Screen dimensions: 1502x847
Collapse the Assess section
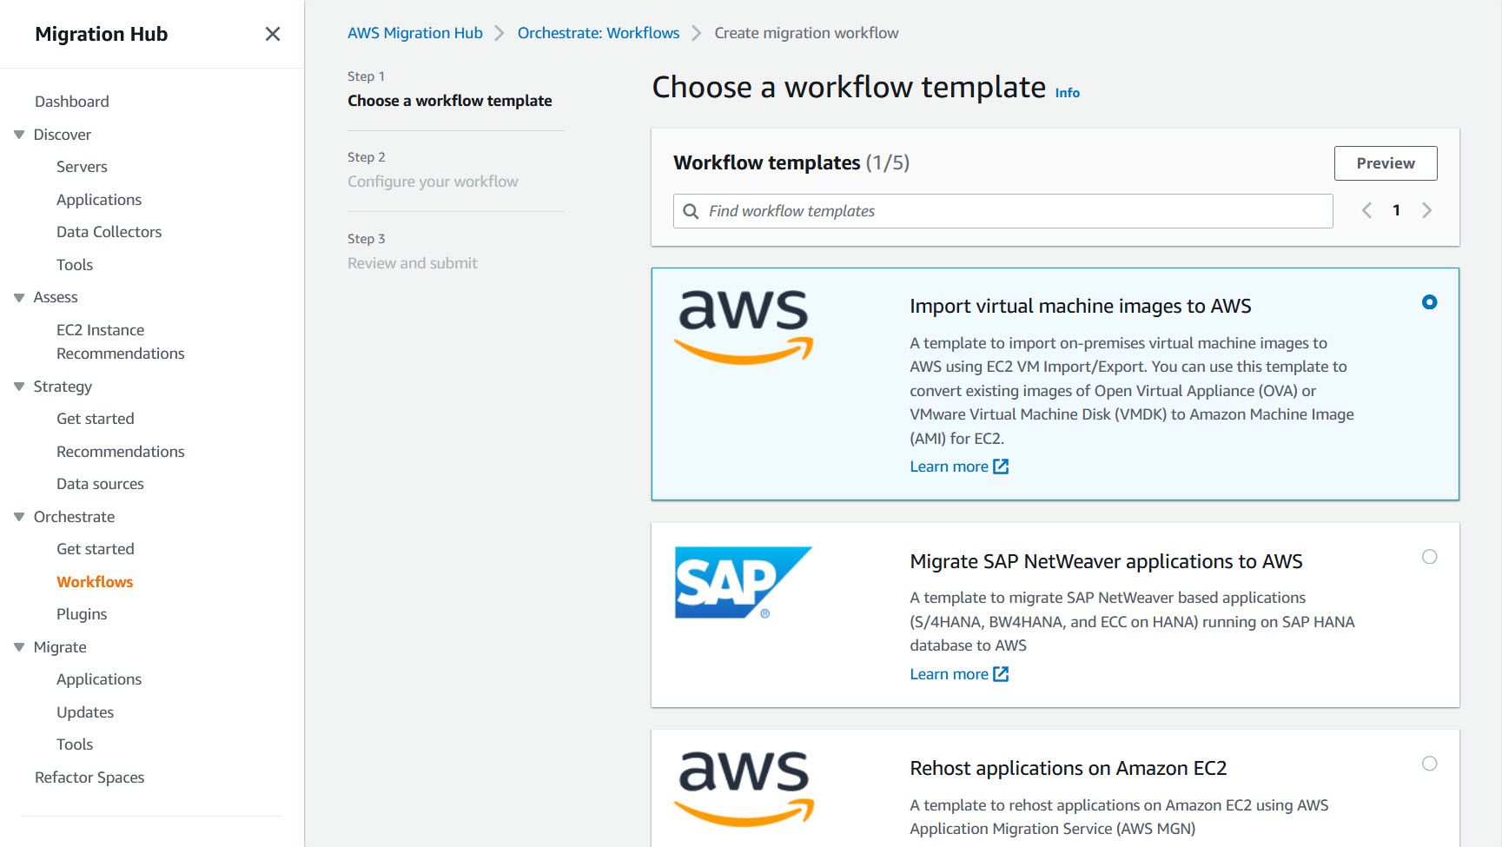[x=19, y=297]
